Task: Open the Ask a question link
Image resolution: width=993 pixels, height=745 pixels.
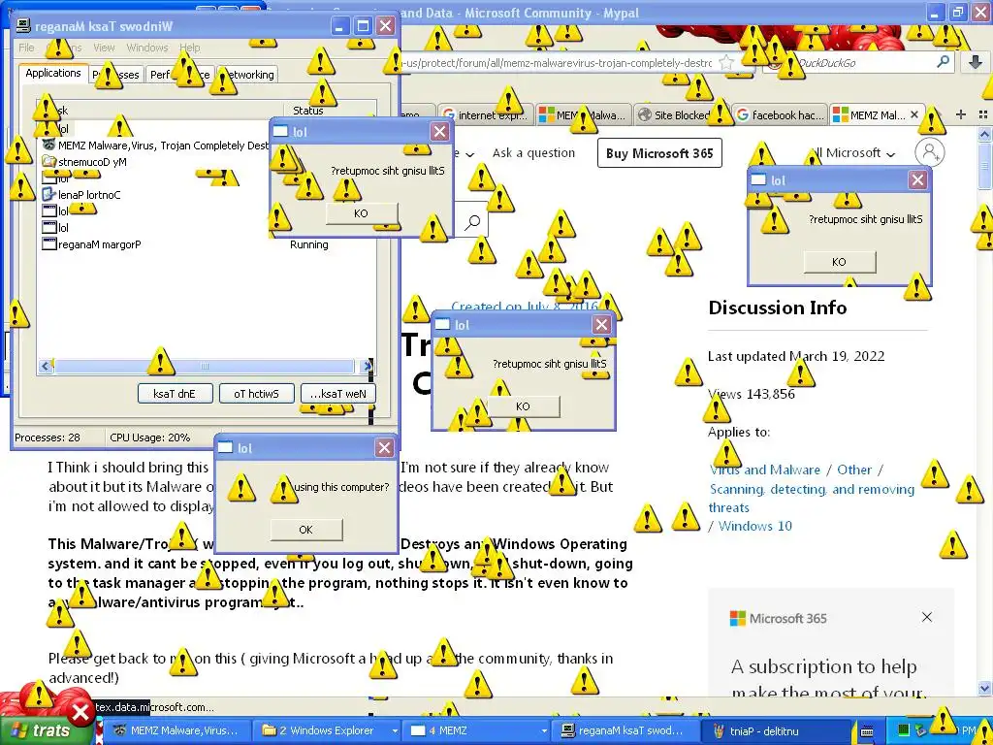Action: (x=533, y=152)
